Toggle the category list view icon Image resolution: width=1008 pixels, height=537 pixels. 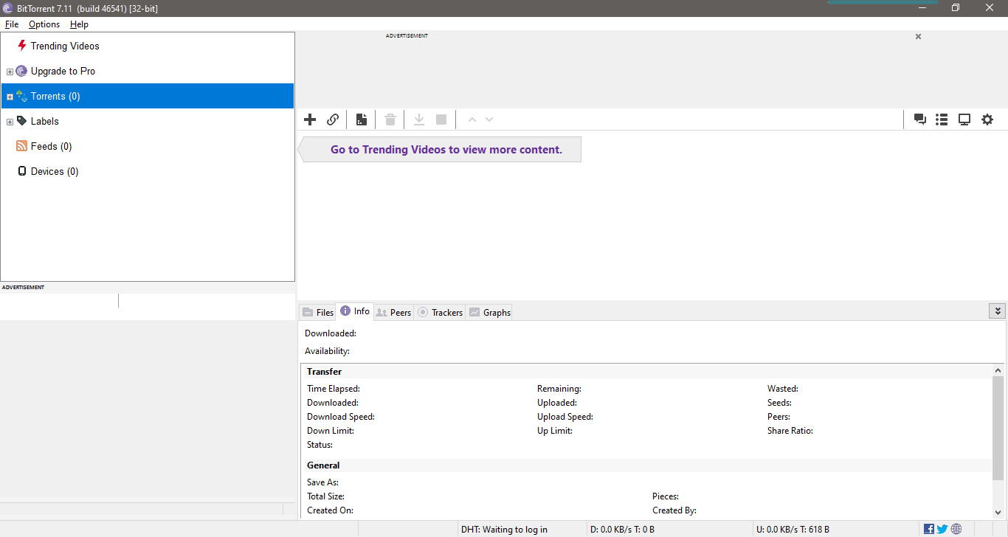(x=942, y=119)
